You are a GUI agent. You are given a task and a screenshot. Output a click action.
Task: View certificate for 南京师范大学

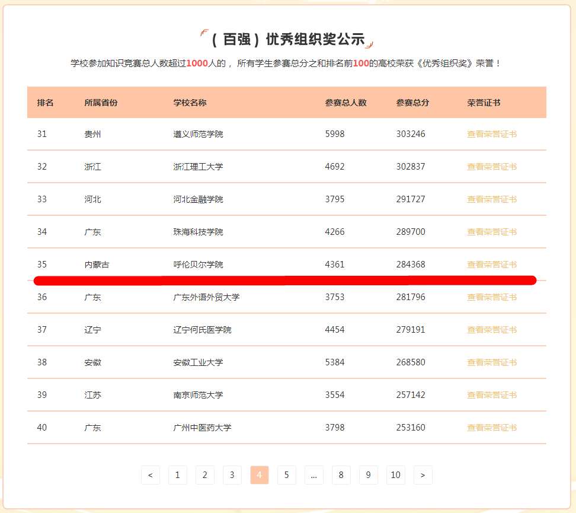coord(492,395)
